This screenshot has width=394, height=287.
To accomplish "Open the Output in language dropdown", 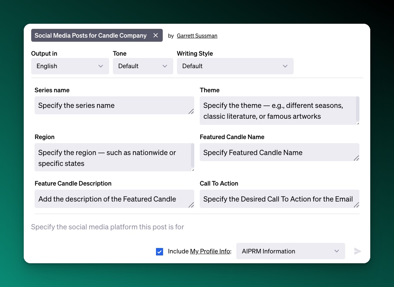I will [x=70, y=66].
